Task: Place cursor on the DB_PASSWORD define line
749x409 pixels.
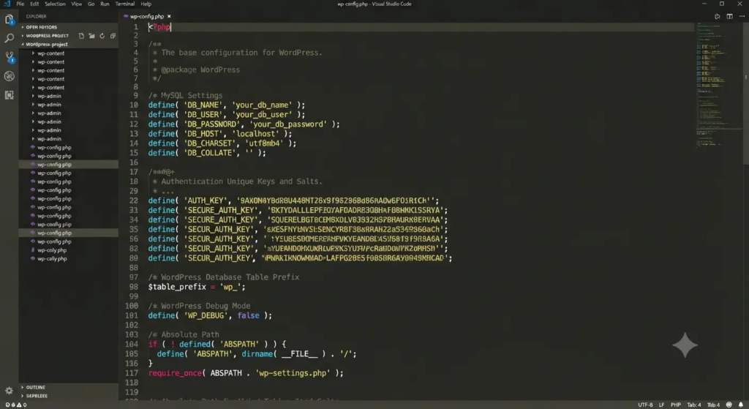Action: tap(244, 124)
